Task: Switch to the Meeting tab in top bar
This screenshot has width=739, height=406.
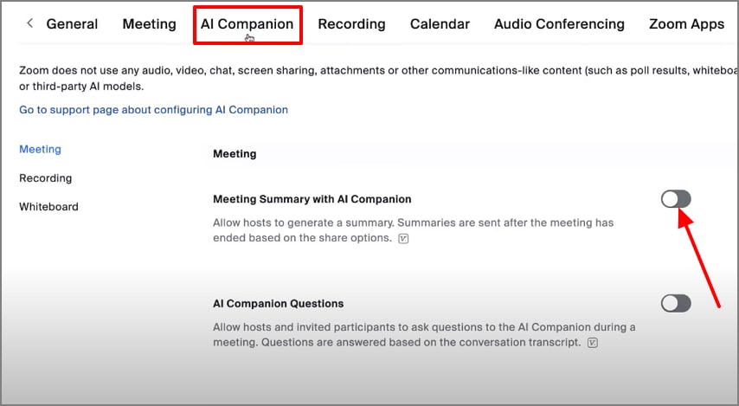Action: (149, 24)
